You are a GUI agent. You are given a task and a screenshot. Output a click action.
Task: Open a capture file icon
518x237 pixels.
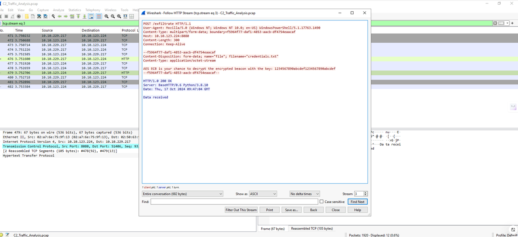click(27, 16)
